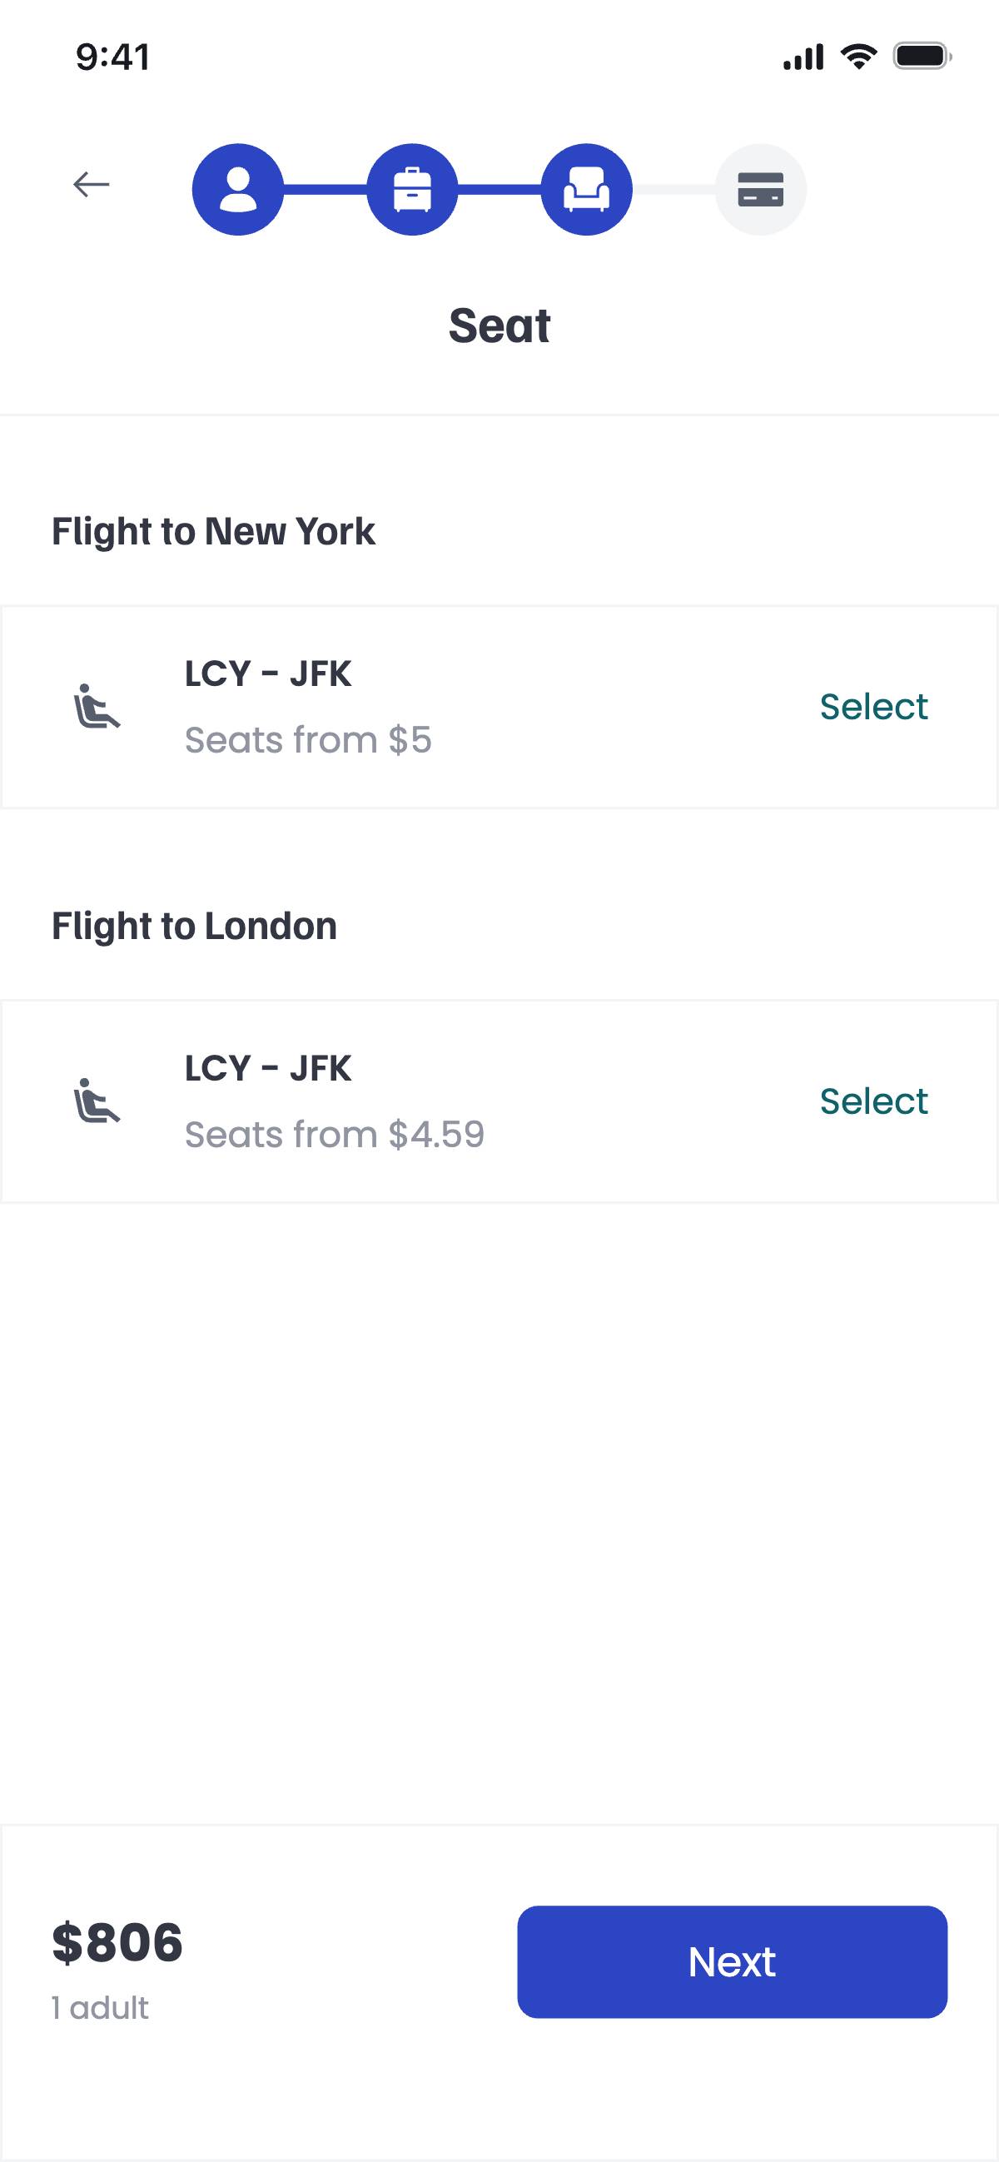The width and height of the screenshot is (999, 2162).
Task: Open the baggage step icon
Action: (x=412, y=190)
